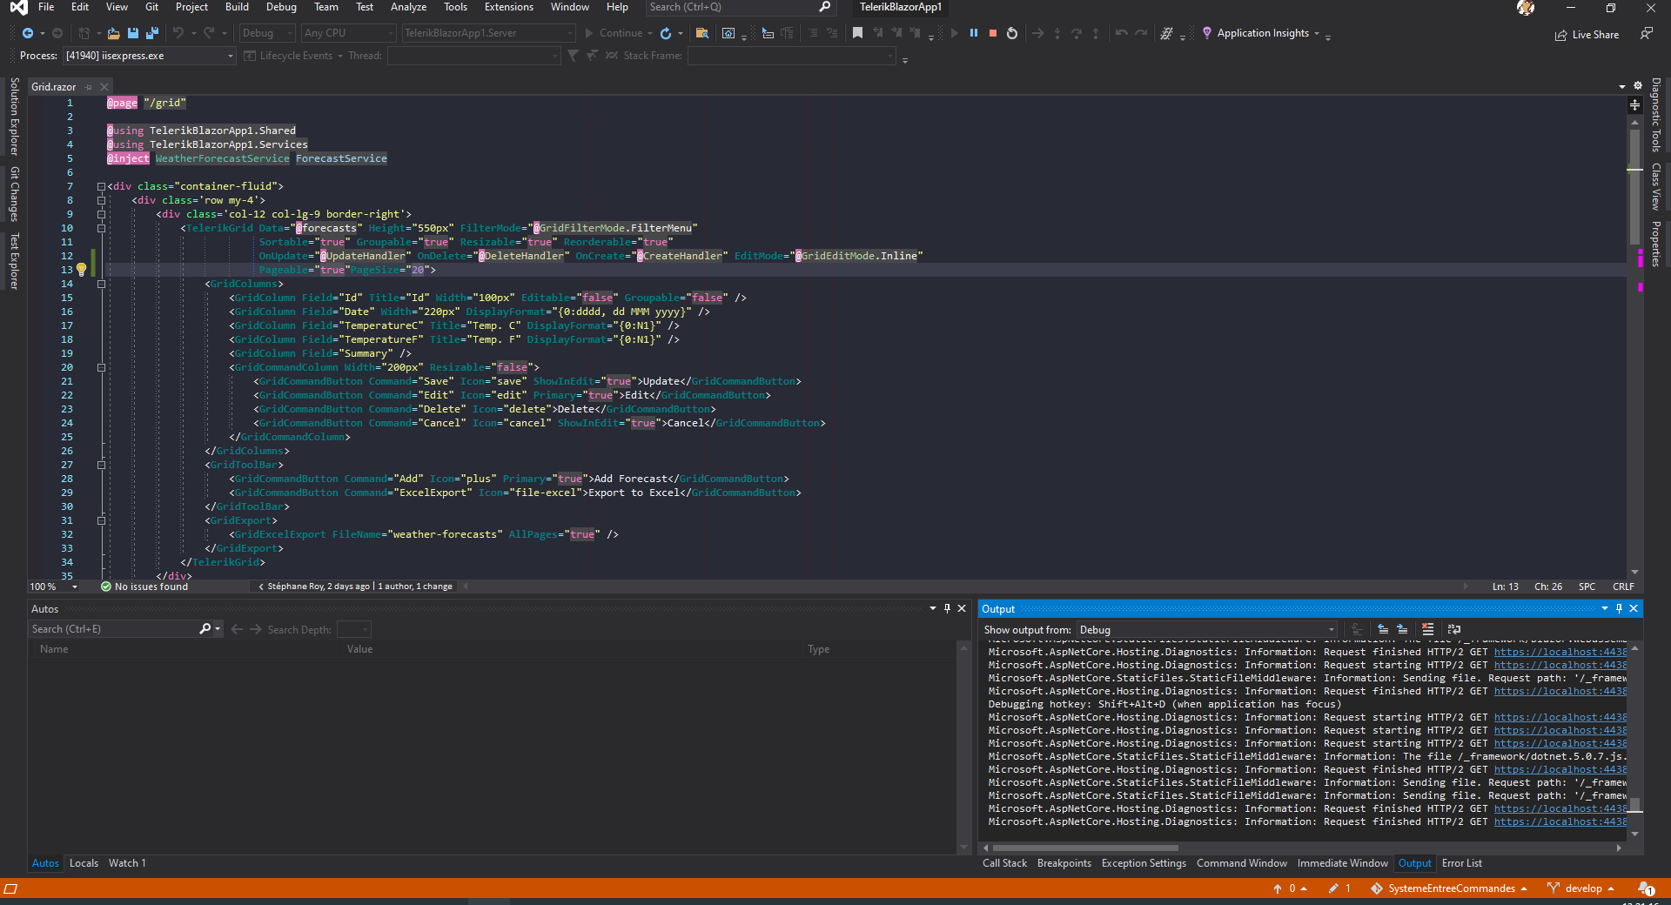Viewport: 1671px width, 905px height.
Task: Click the search magnifier in Autos panel
Action: pos(205,628)
